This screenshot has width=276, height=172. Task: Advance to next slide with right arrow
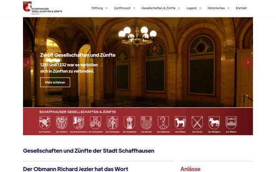(x=248, y=62)
